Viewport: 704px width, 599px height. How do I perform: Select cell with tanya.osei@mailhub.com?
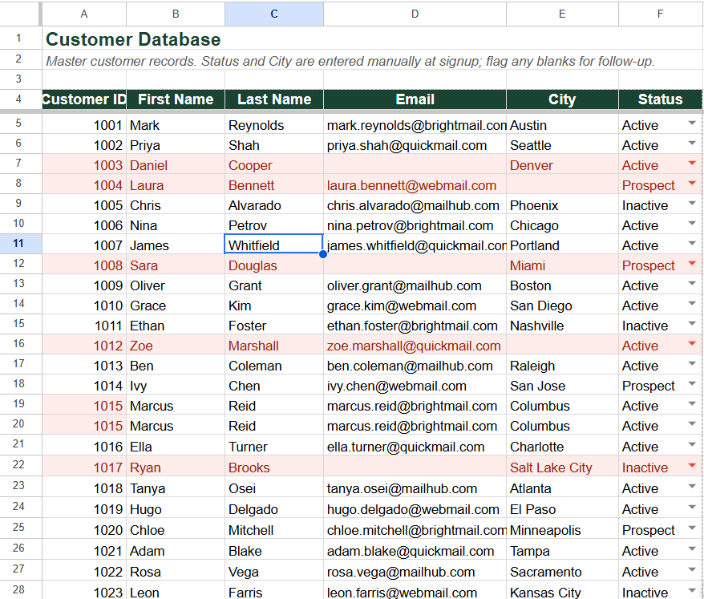(x=415, y=488)
